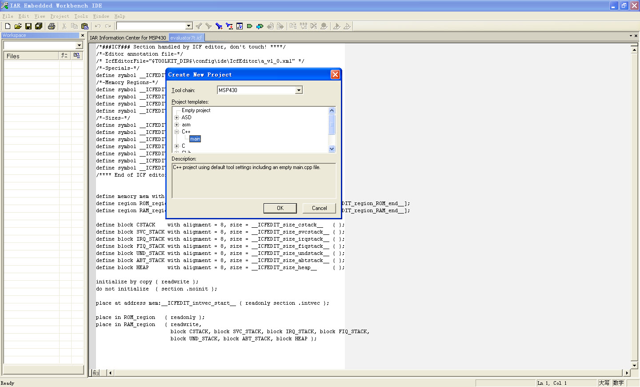Click the Next Bookmark cyan arrow icon
Image resolution: width=640 pixels, height=387 pixels.
click(x=260, y=26)
